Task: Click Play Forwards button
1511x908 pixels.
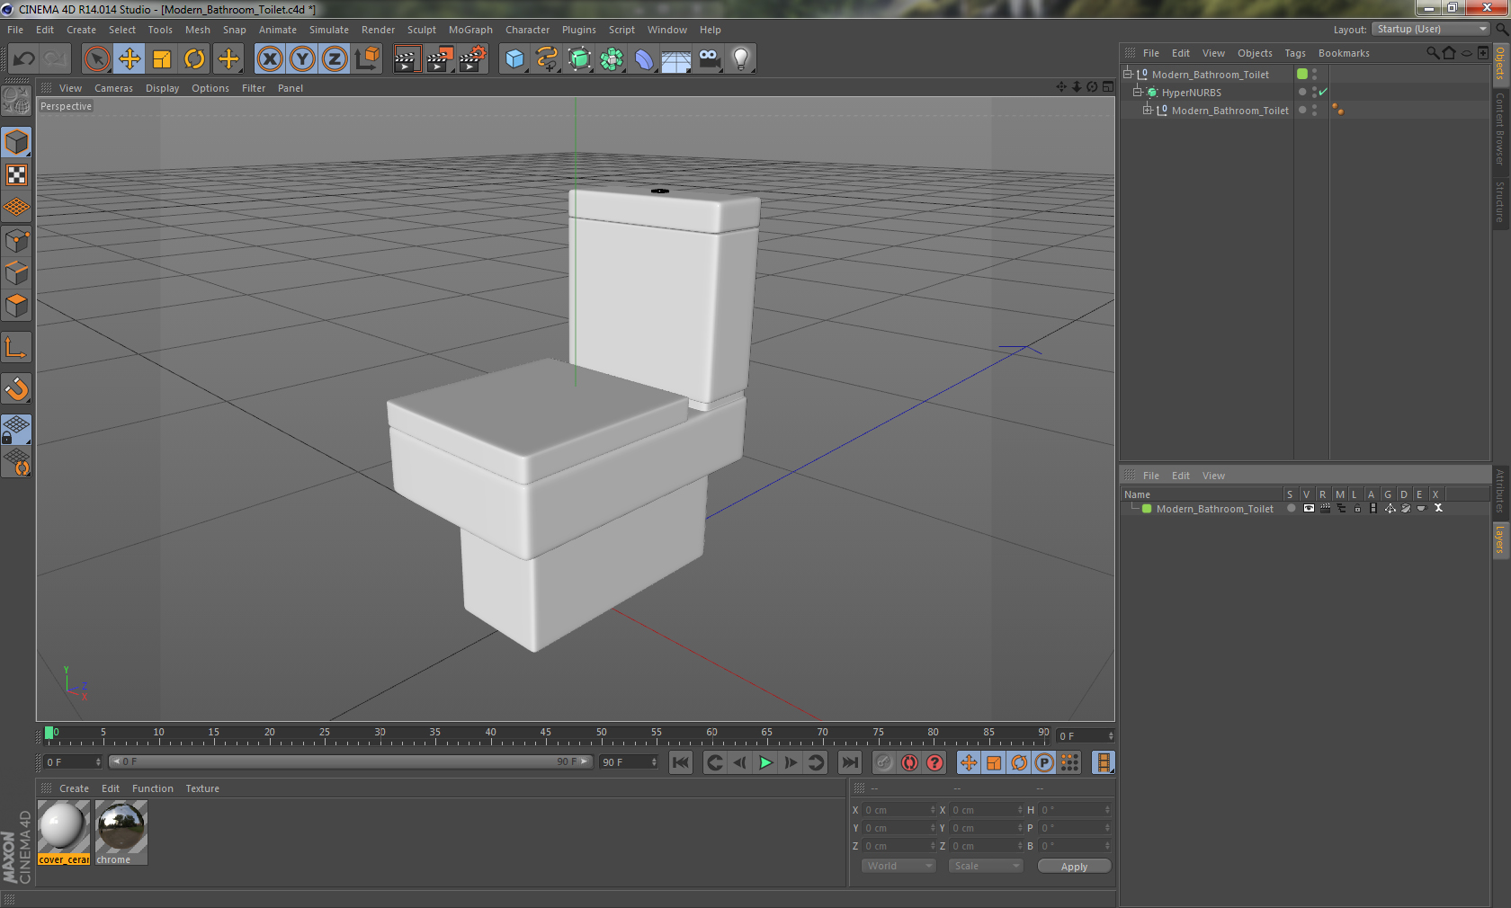Action: (x=765, y=762)
